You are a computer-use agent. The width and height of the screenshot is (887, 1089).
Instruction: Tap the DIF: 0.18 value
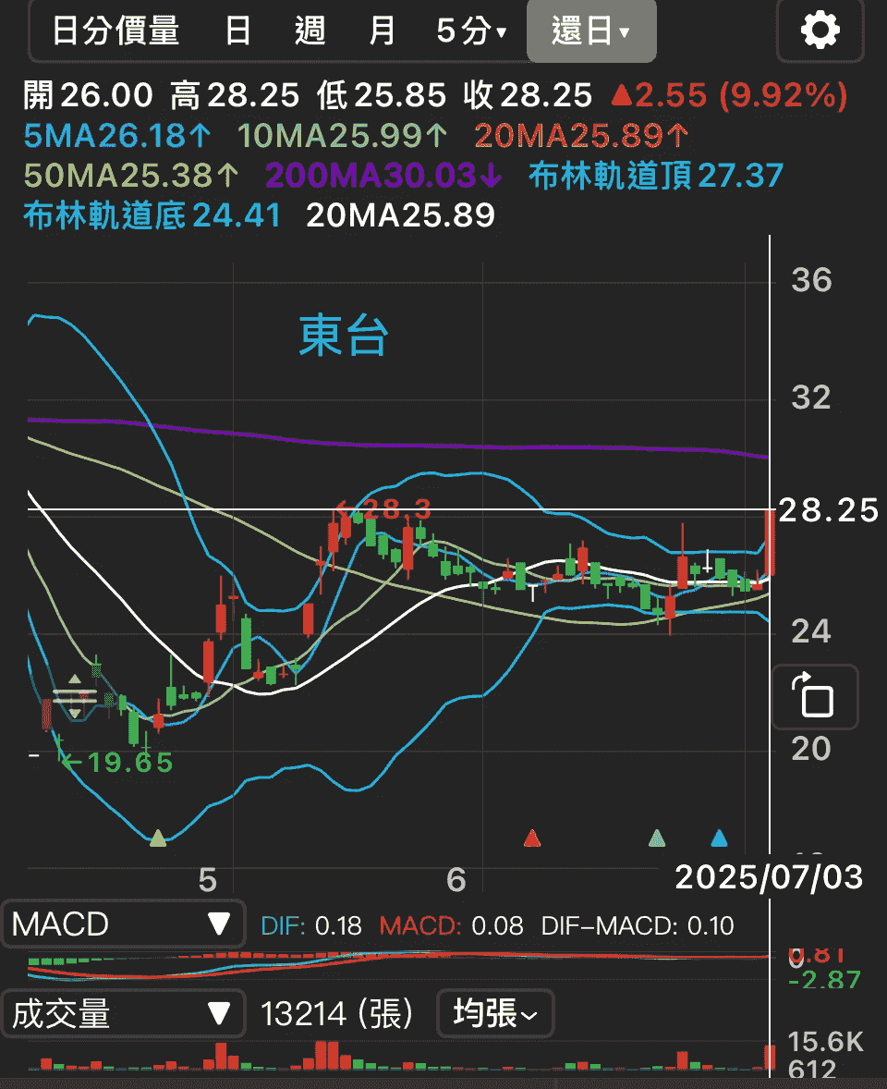pyautogui.click(x=311, y=925)
